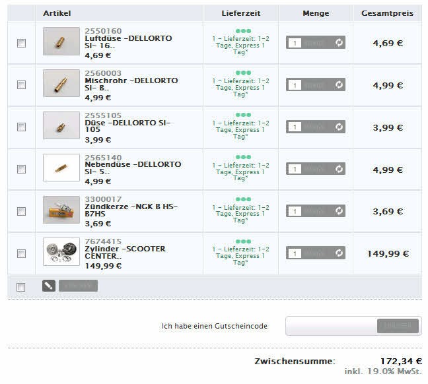The width and height of the screenshot is (428, 384).
Task: Click refresh icon for Zündkerze NGK
Action: (339, 211)
